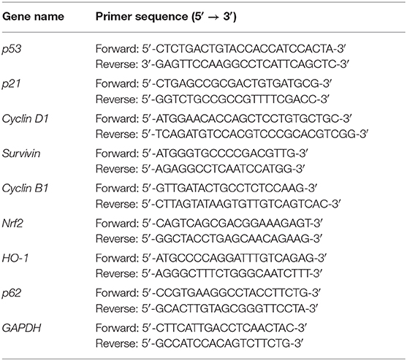
Task: Click the p53 reverse primer sequence
Action: 222,64
